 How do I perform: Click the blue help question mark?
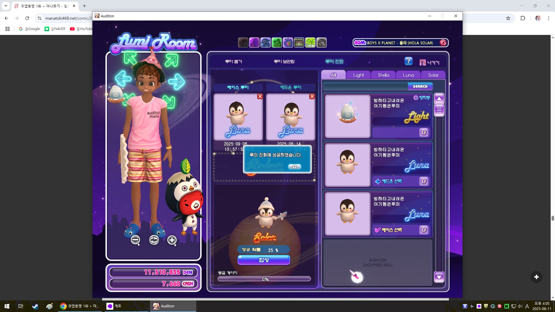408,61
